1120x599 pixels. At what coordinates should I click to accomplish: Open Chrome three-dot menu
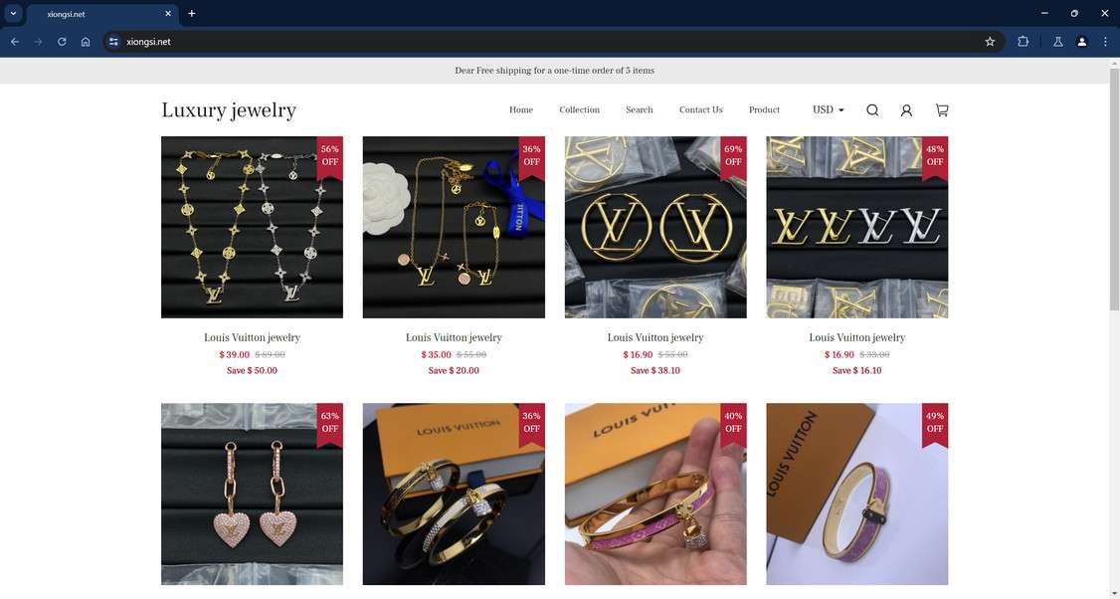[x=1104, y=42]
